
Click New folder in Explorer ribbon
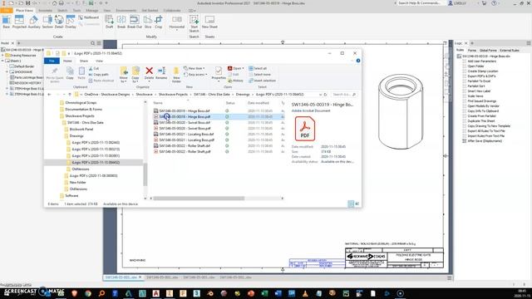point(176,75)
